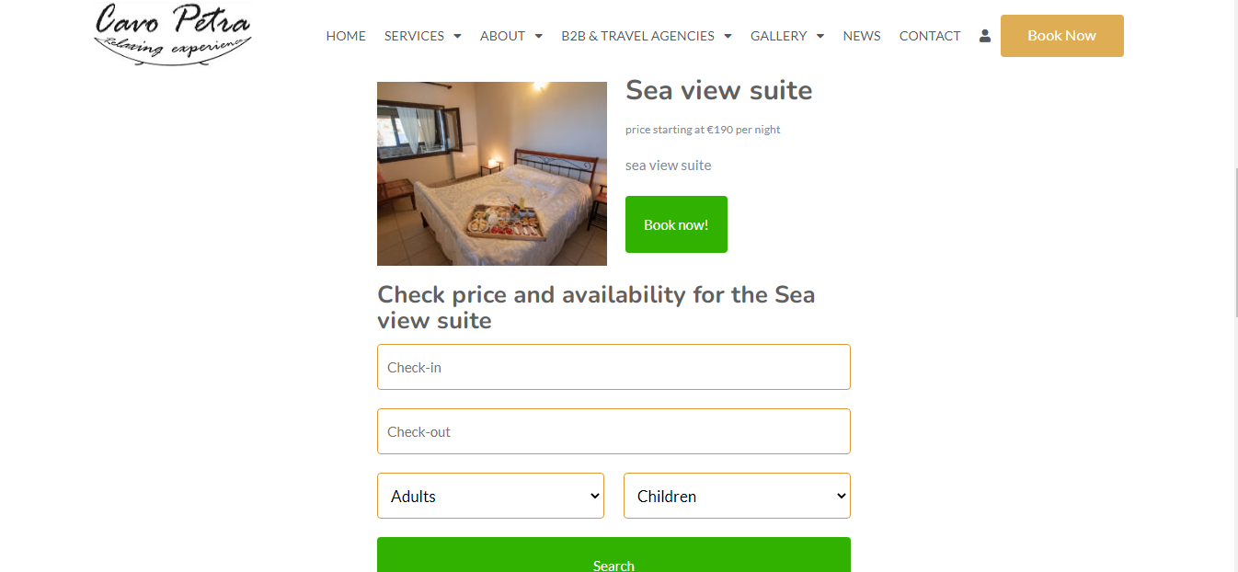Open the Adults select box

coord(490,496)
